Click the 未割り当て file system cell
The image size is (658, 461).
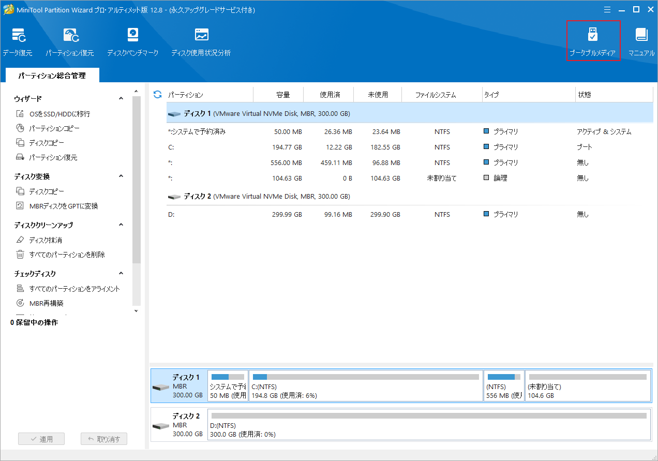pos(442,178)
